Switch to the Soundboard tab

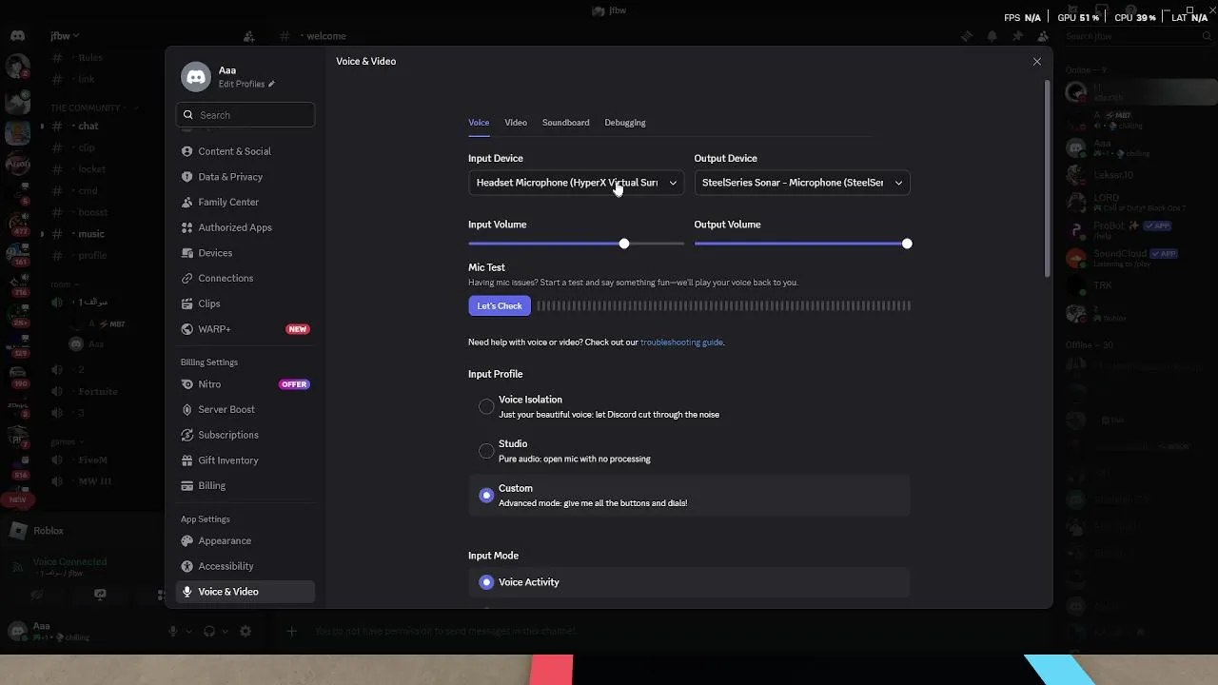(x=566, y=123)
